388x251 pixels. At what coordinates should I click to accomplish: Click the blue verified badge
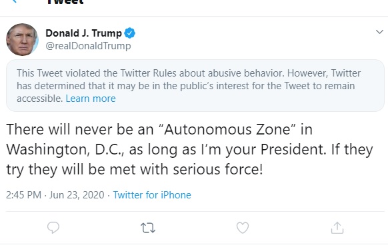coord(129,33)
